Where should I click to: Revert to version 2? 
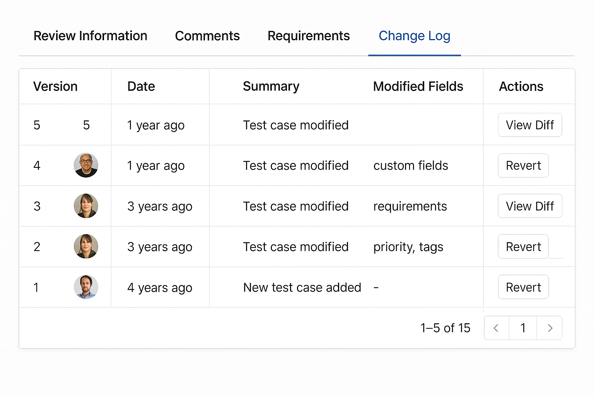point(523,247)
